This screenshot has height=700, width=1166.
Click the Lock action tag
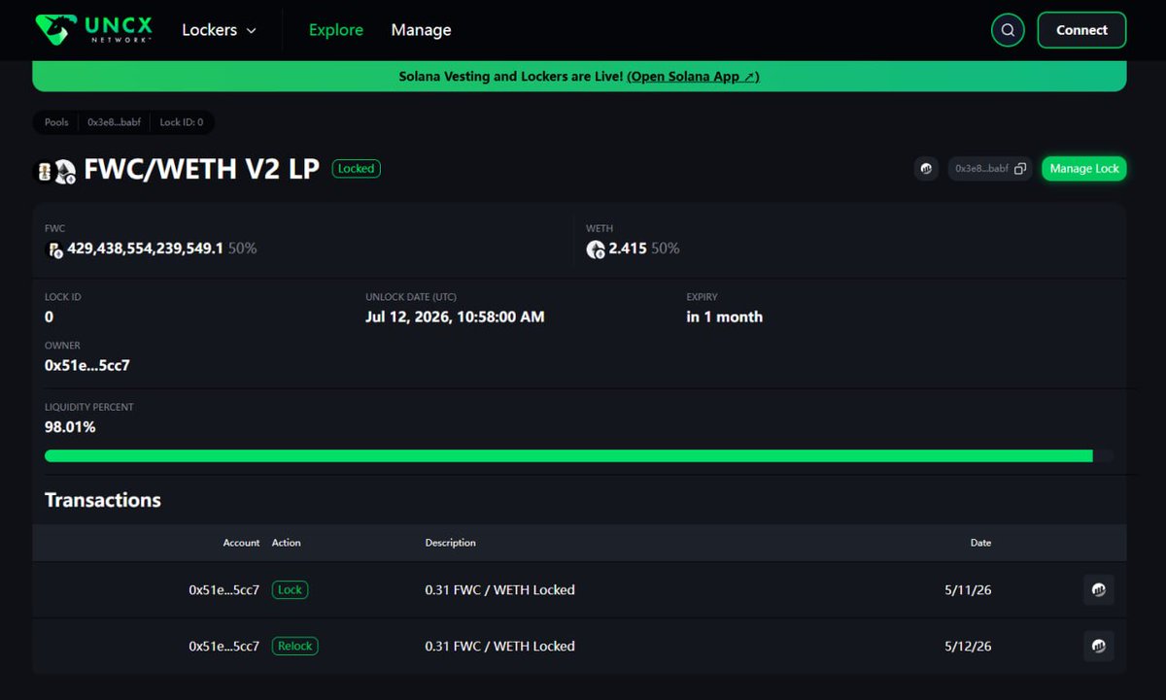point(290,589)
